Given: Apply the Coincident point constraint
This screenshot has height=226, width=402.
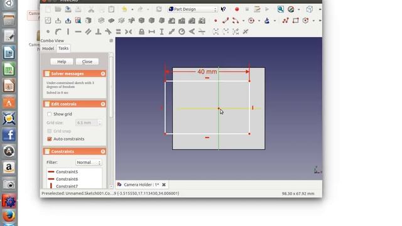Looking at the screenshot, I should (48, 31).
